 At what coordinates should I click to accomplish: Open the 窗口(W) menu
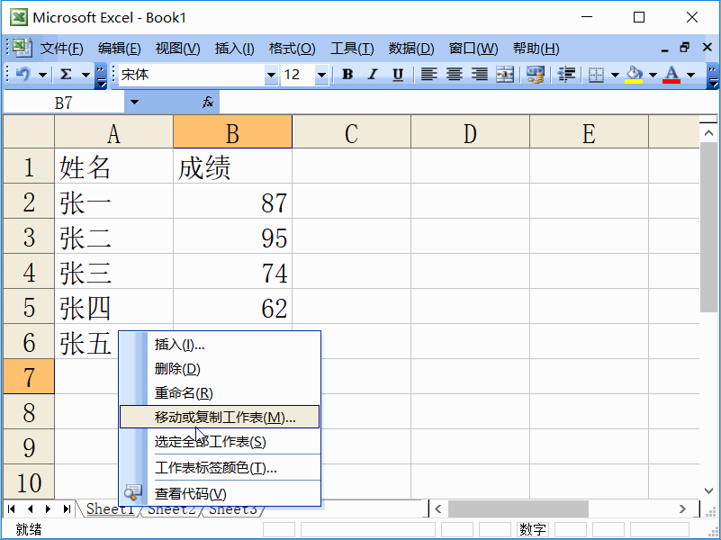473,49
